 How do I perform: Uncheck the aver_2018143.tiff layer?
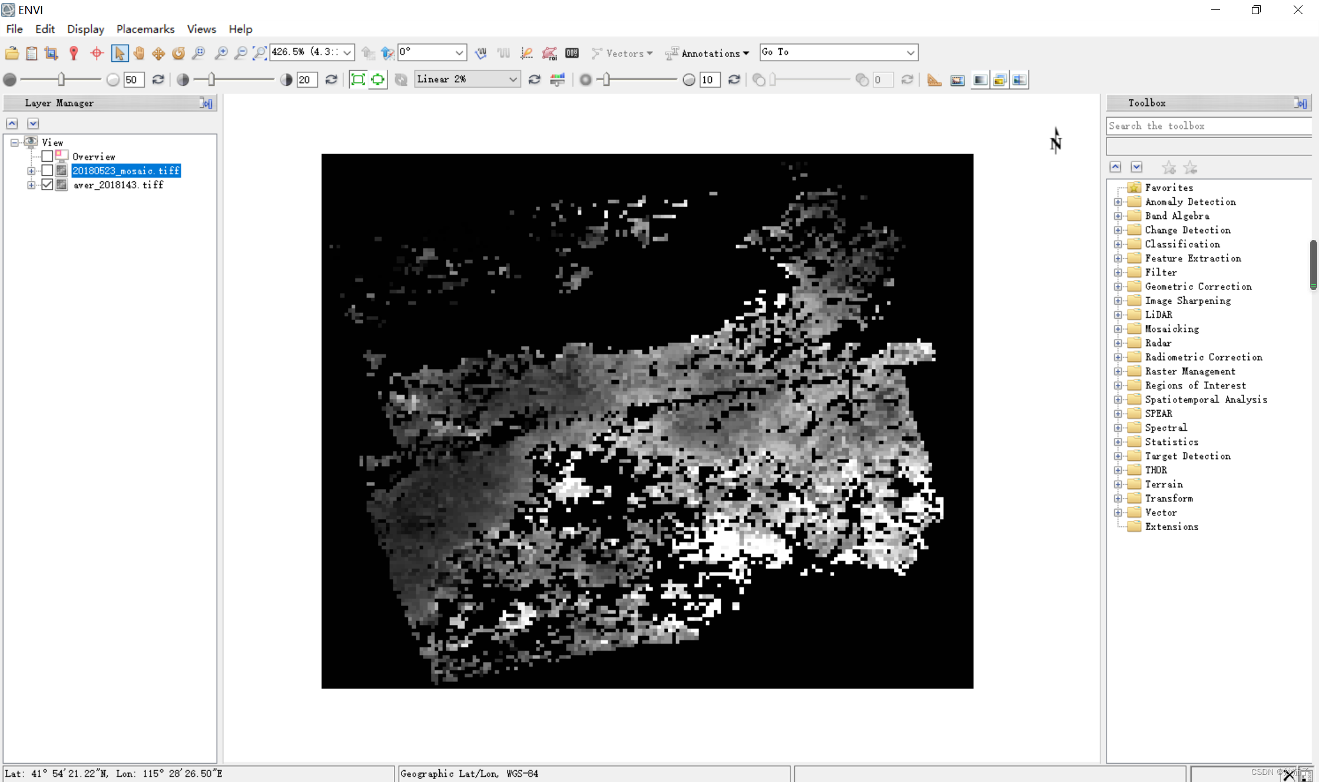[47, 184]
